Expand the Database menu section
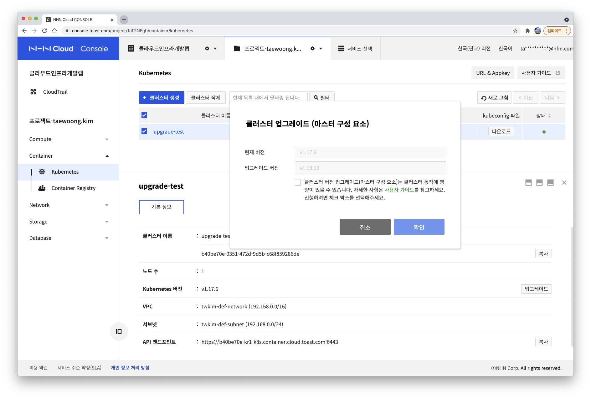This screenshot has width=591, height=399. click(x=107, y=238)
